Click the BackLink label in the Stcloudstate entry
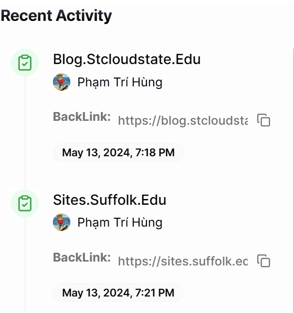The image size is (294, 313). [x=82, y=117]
